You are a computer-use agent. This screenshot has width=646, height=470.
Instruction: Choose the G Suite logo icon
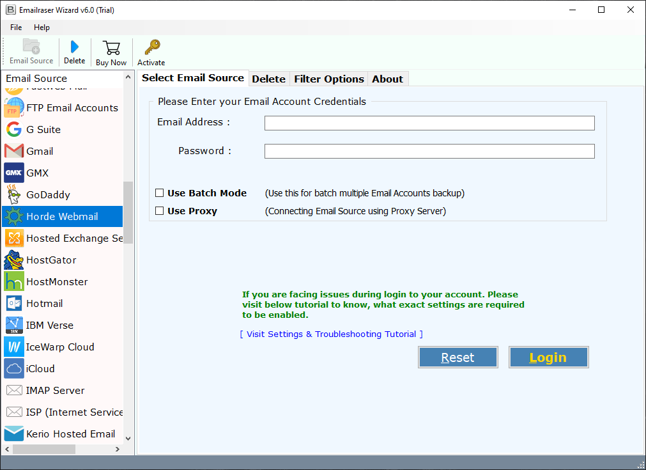click(13, 129)
